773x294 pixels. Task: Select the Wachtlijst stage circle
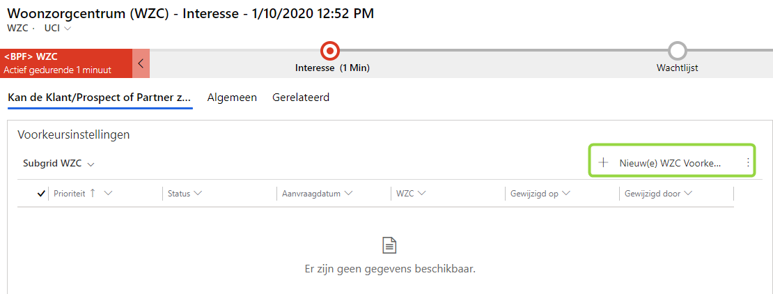[677, 50]
